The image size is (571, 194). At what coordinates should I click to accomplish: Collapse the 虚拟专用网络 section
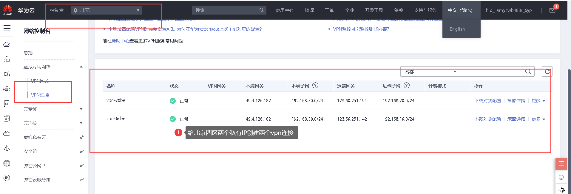pos(81,67)
